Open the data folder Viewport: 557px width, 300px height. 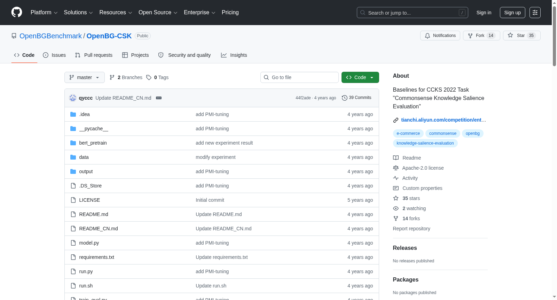pyautogui.click(x=84, y=157)
